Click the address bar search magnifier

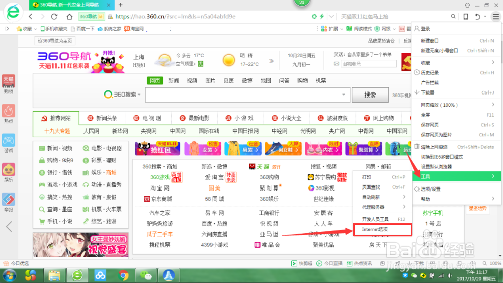tap(453, 16)
